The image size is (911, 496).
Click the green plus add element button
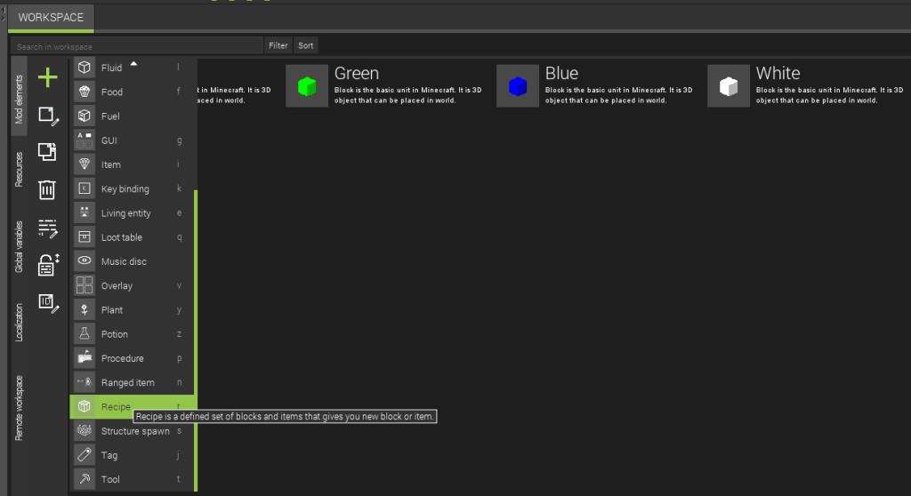(47, 78)
